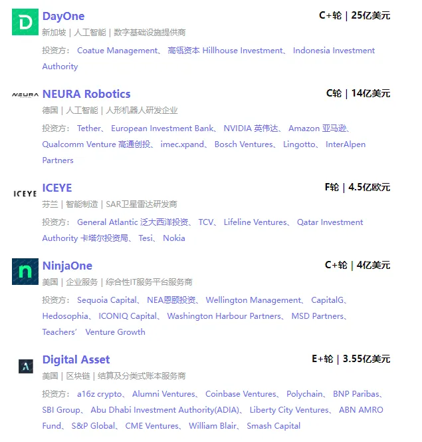Open investor imec.xpand
The width and height of the screenshot is (422, 442).
tap(182, 144)
